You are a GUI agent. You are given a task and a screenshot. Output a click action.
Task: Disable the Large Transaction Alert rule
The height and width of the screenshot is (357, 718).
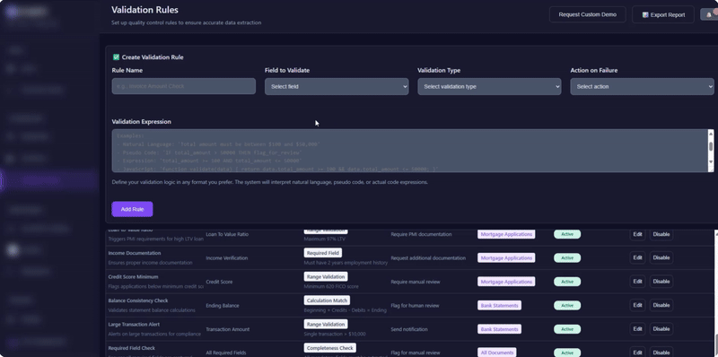[661, 329]
